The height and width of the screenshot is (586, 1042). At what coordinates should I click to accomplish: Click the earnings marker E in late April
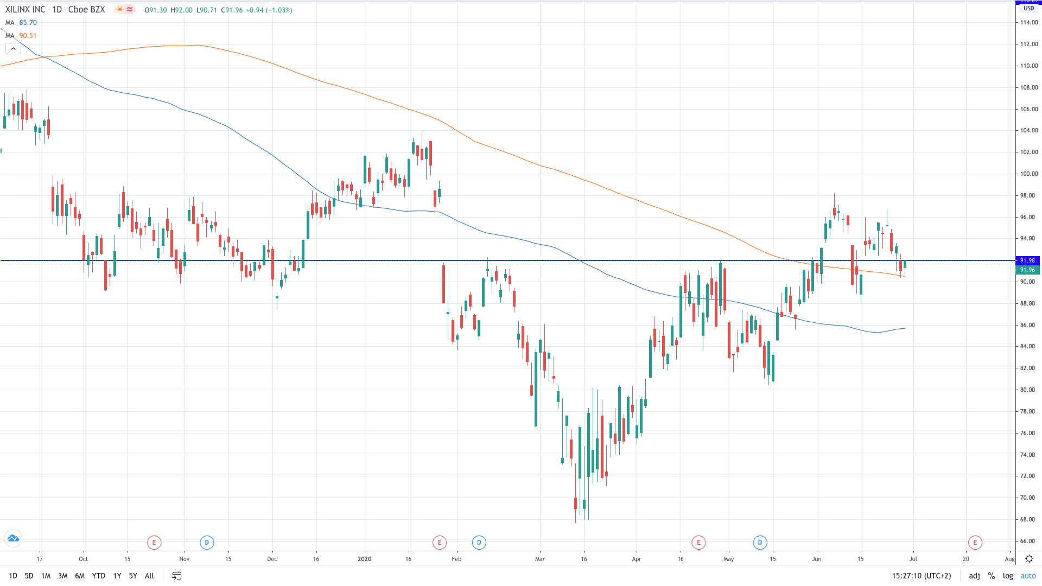pyautogui.click(x=698, y=542)
